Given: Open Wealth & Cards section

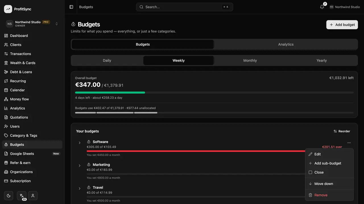Looking at the screenshot, I should pos(32,63).
